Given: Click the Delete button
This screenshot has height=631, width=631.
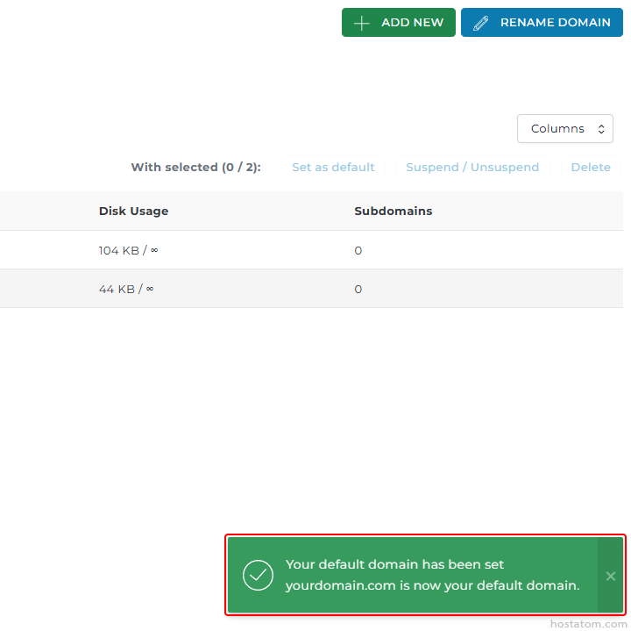Looking at the screenshot, I should point(591,168).
